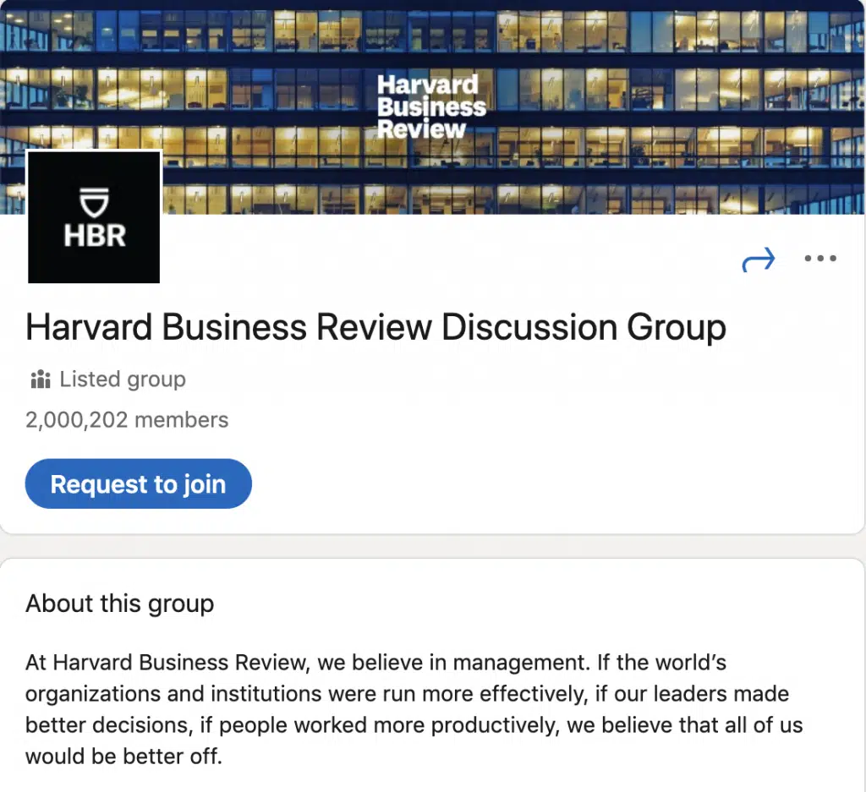866x792 pixels.
Task: Click the 'Listed group' label text
Action: click(123, 380)
